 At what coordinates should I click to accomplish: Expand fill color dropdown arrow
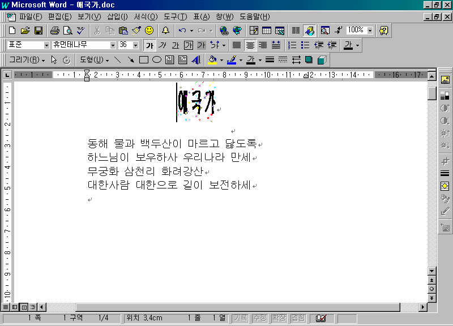221,60
